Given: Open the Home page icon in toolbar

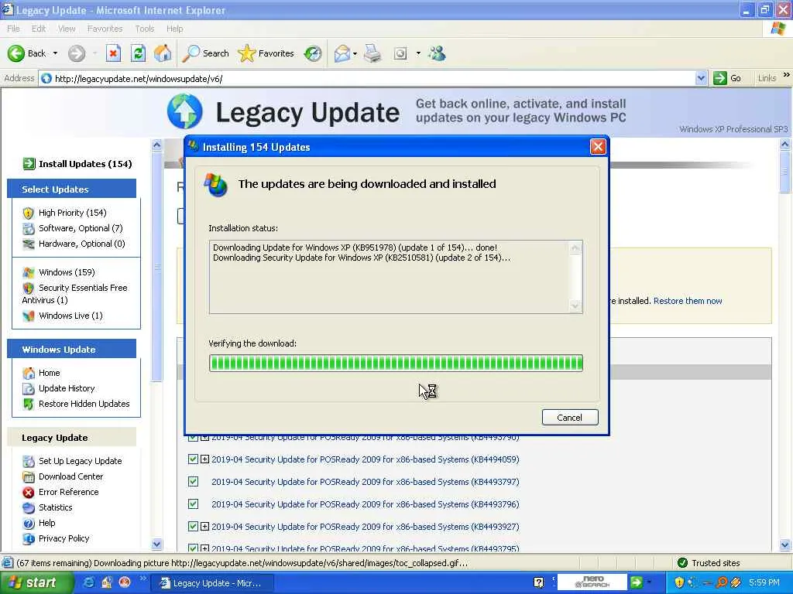Looking at the screenshot, I should [x=163, y=53].
